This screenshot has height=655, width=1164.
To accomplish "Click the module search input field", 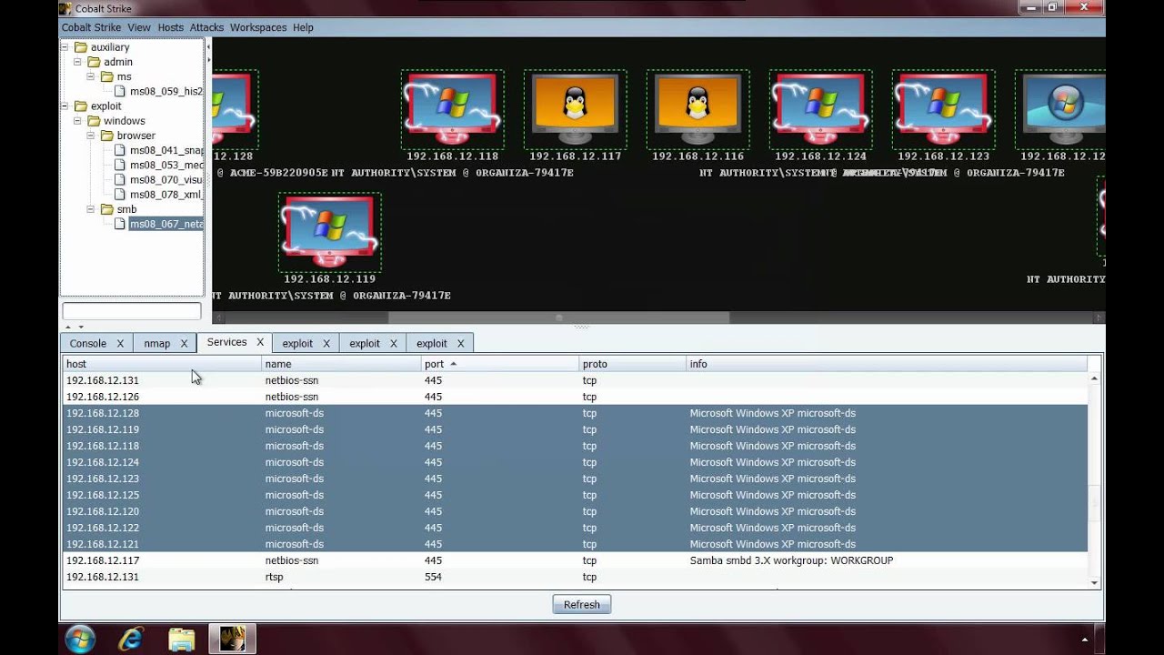I will 132,311.
